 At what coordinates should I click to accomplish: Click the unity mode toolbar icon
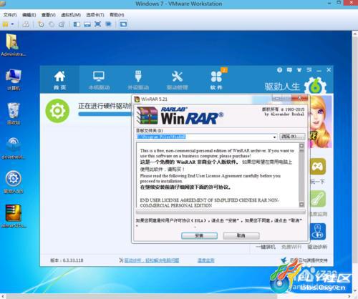(x=108, y=24)
